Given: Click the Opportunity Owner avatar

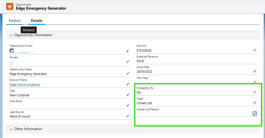Looking at the screenshot, I should (x=12, y=50).
